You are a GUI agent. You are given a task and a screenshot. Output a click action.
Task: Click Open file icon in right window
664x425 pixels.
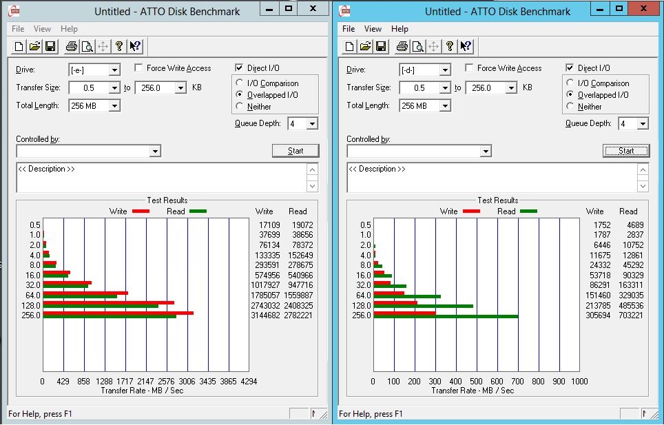point(366,46)
